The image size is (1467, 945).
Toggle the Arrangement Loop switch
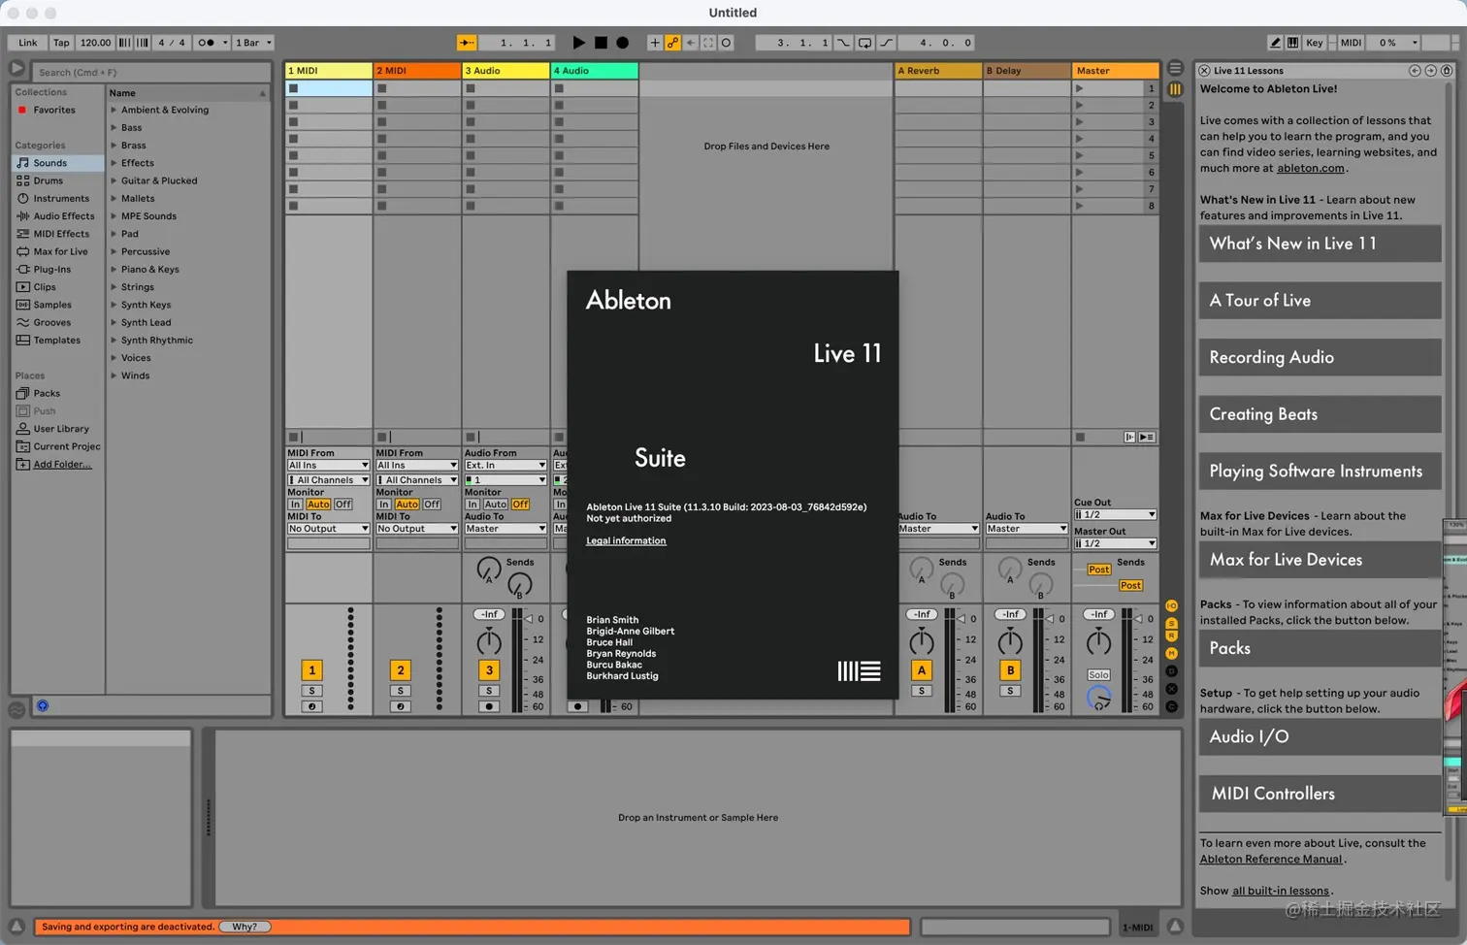[x=864, y=43]
